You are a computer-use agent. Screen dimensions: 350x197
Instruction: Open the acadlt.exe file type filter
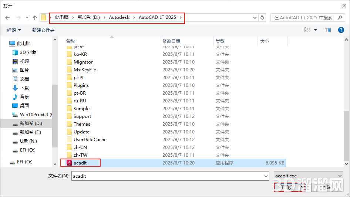309,176
